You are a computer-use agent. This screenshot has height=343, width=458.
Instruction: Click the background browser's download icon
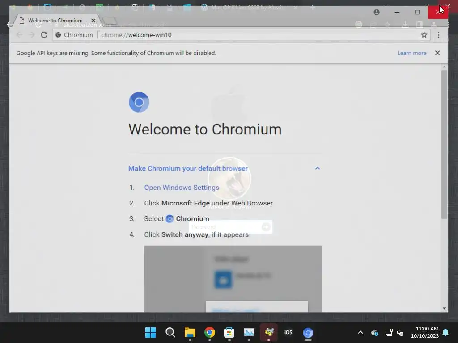(x=405, y=25)
